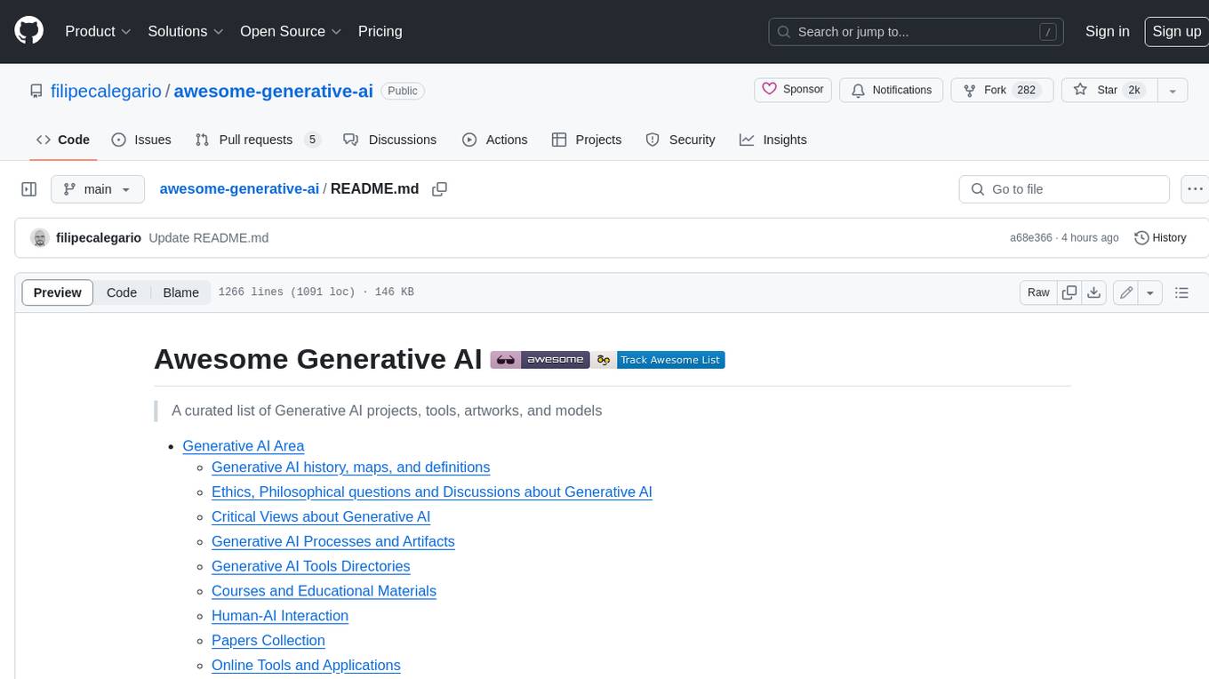Image resolution: width=1209 pixels, height=679 pixels.
Task: Open Online Tools and Applications link
Action: point(306,667)
